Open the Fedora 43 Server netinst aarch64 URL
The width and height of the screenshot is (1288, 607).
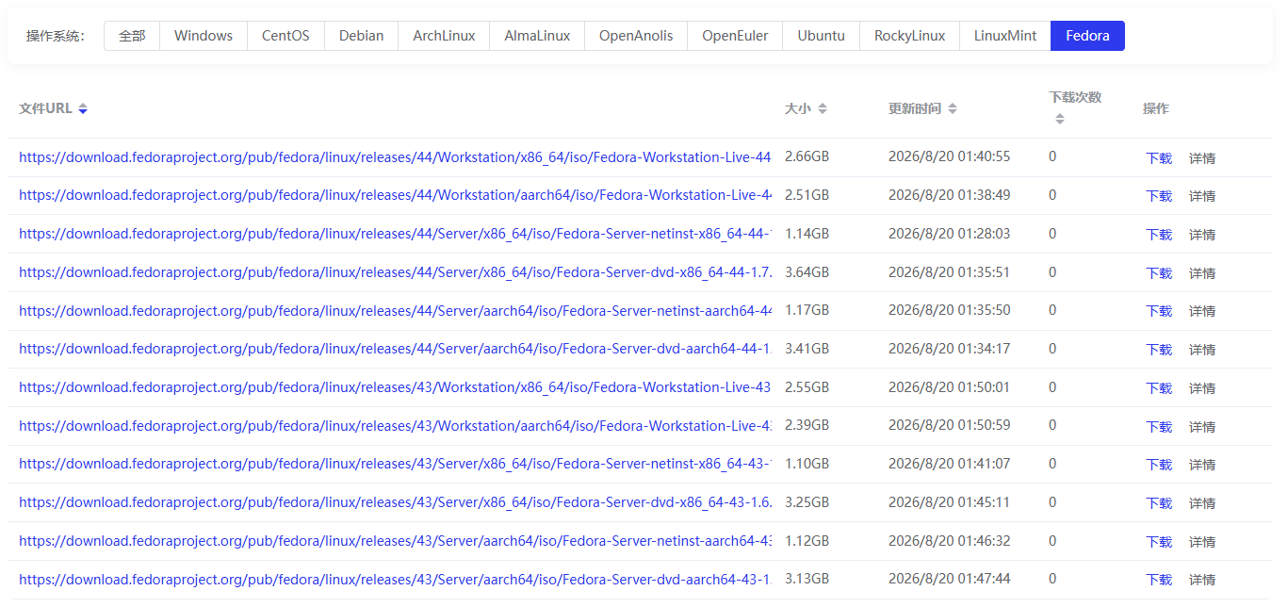coord(395,541)
